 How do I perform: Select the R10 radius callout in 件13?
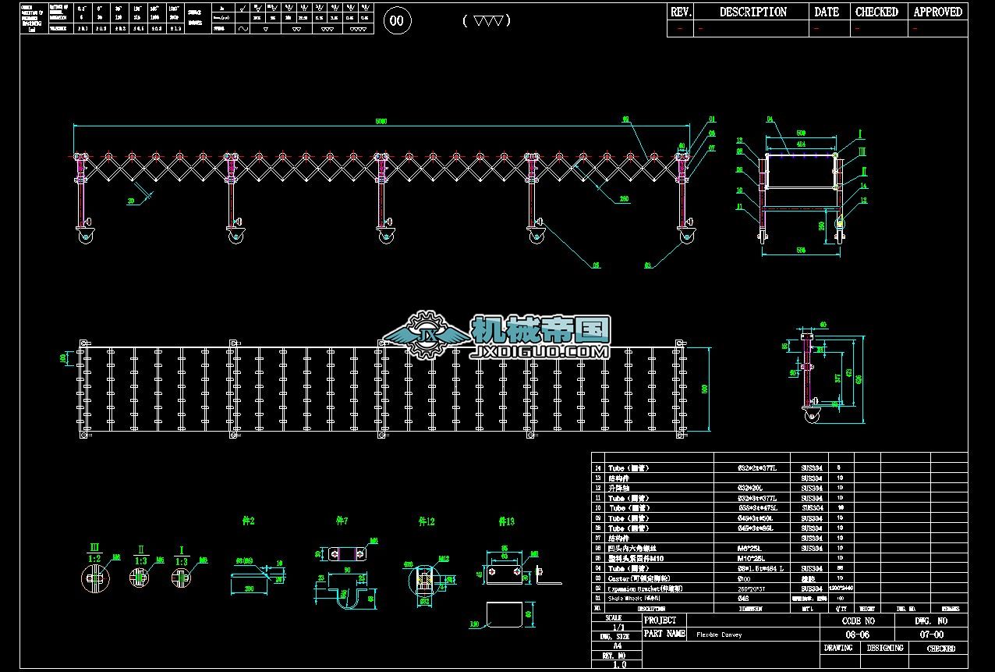pos(473,624)
